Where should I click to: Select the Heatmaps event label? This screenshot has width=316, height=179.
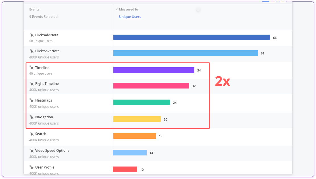(x=43, y=100)
